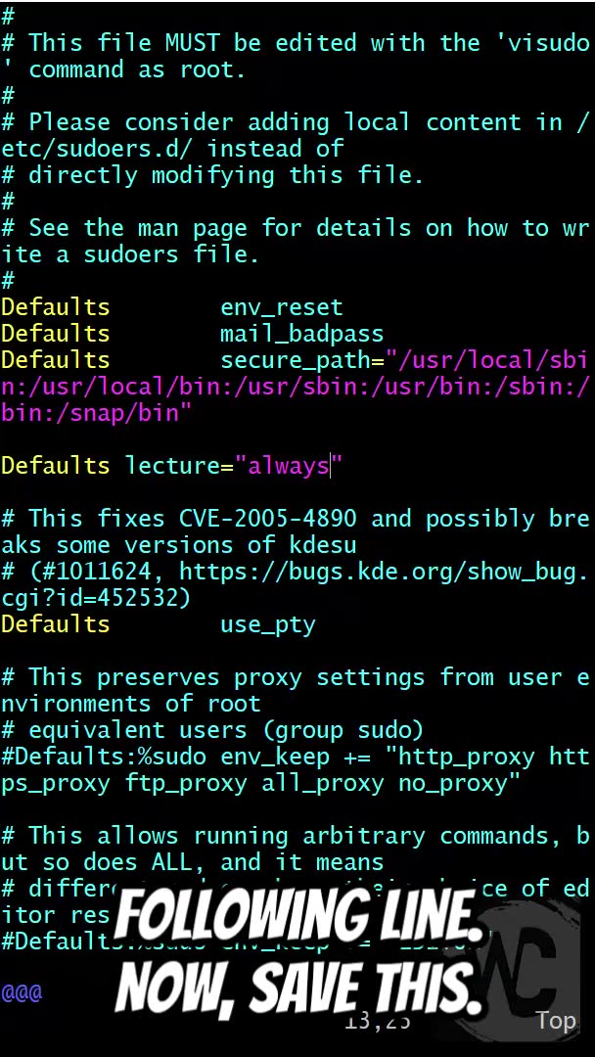595x1057 pixels.
Task: Click the use_pty setting
Action: tap(267, 624)
